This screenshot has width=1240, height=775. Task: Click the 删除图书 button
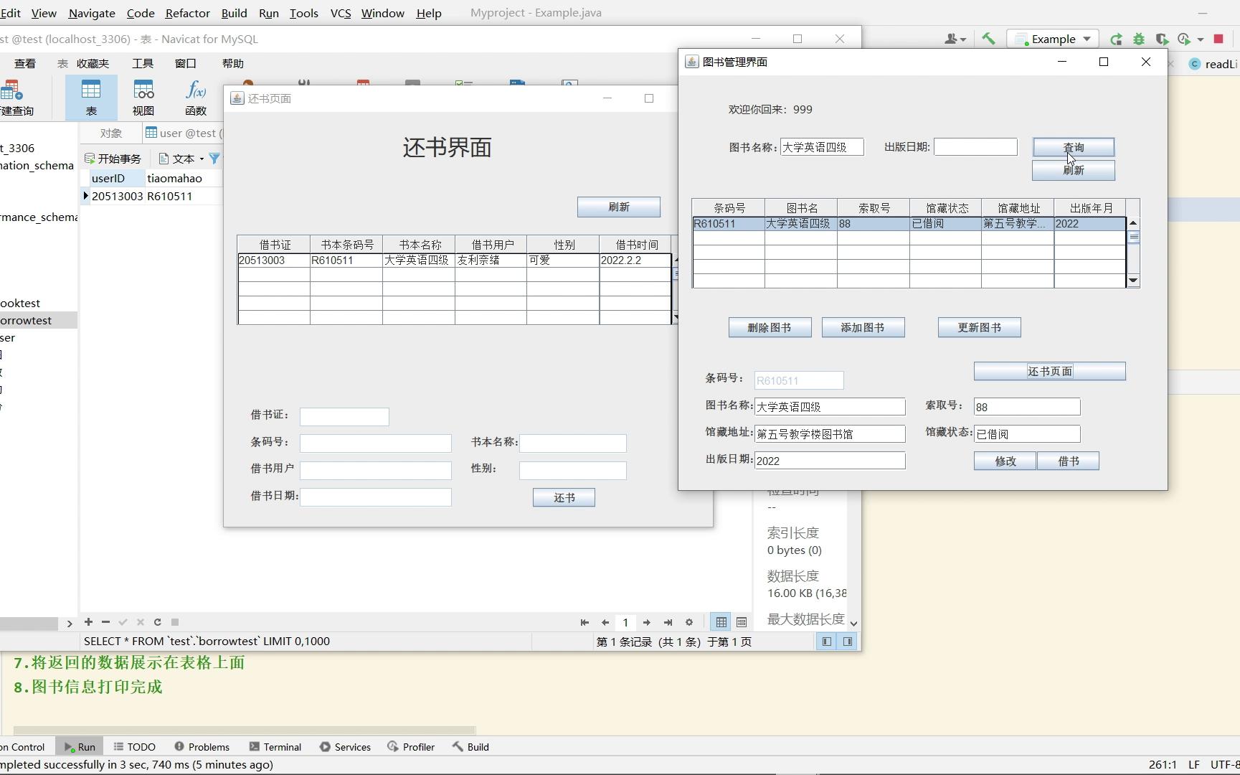[x=770, y=328]
